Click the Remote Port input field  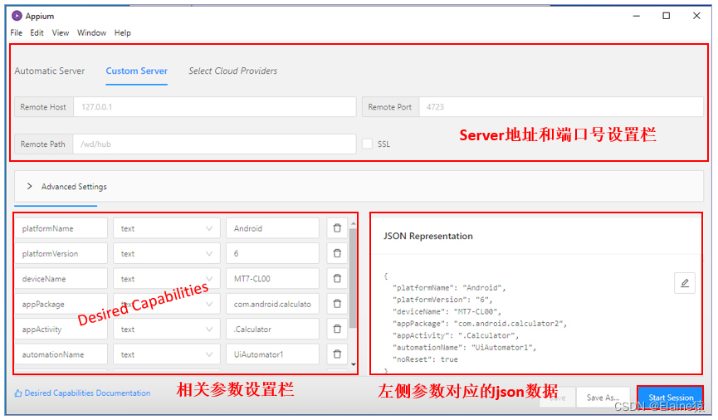tap(561, 107)
